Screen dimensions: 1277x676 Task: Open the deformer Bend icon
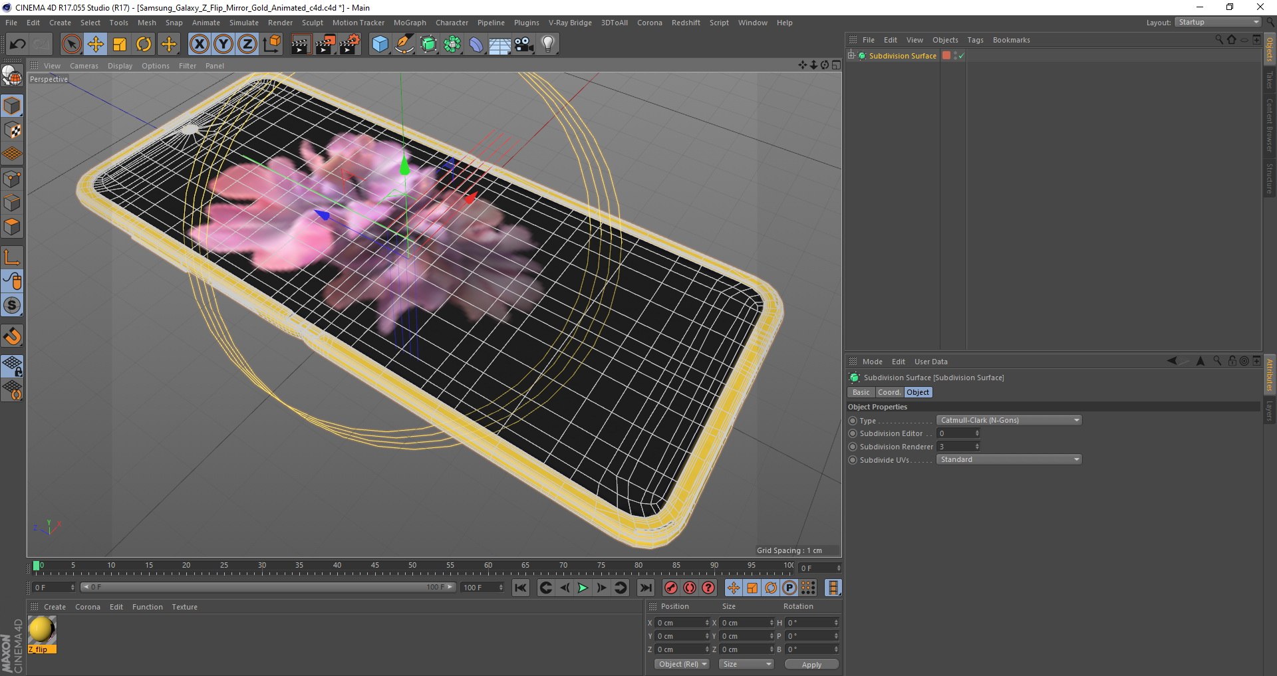tap(476, 45)
